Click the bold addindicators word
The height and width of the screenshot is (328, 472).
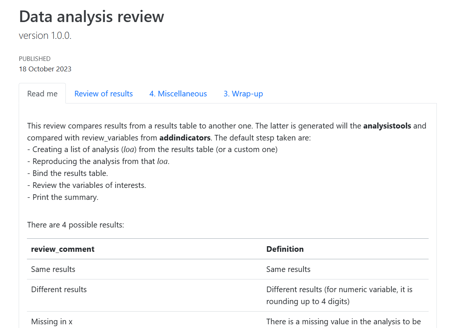click(x=185, y=137)
